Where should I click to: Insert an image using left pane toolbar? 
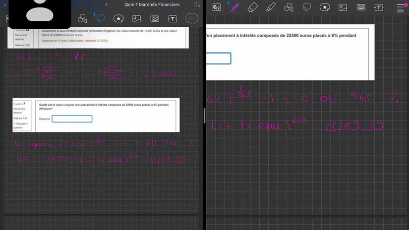click(x=137, y=19)
